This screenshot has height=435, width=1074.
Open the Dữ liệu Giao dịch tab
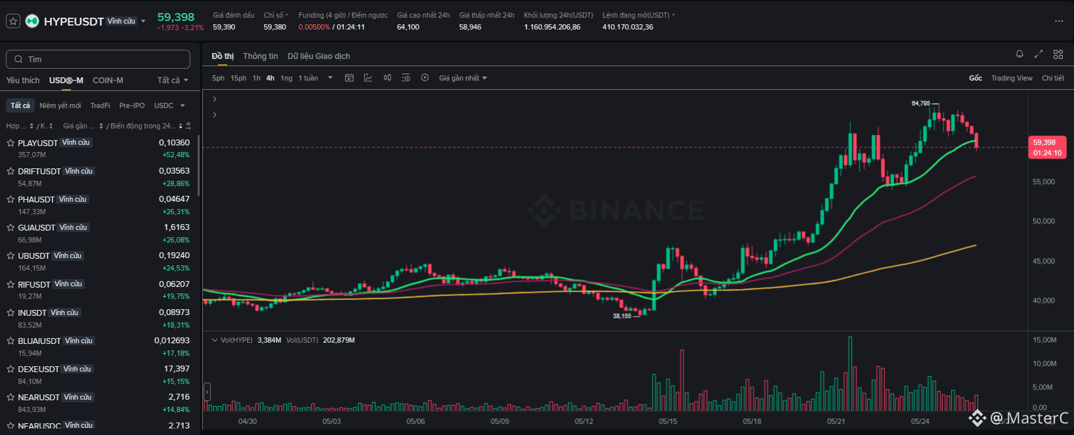319,56
